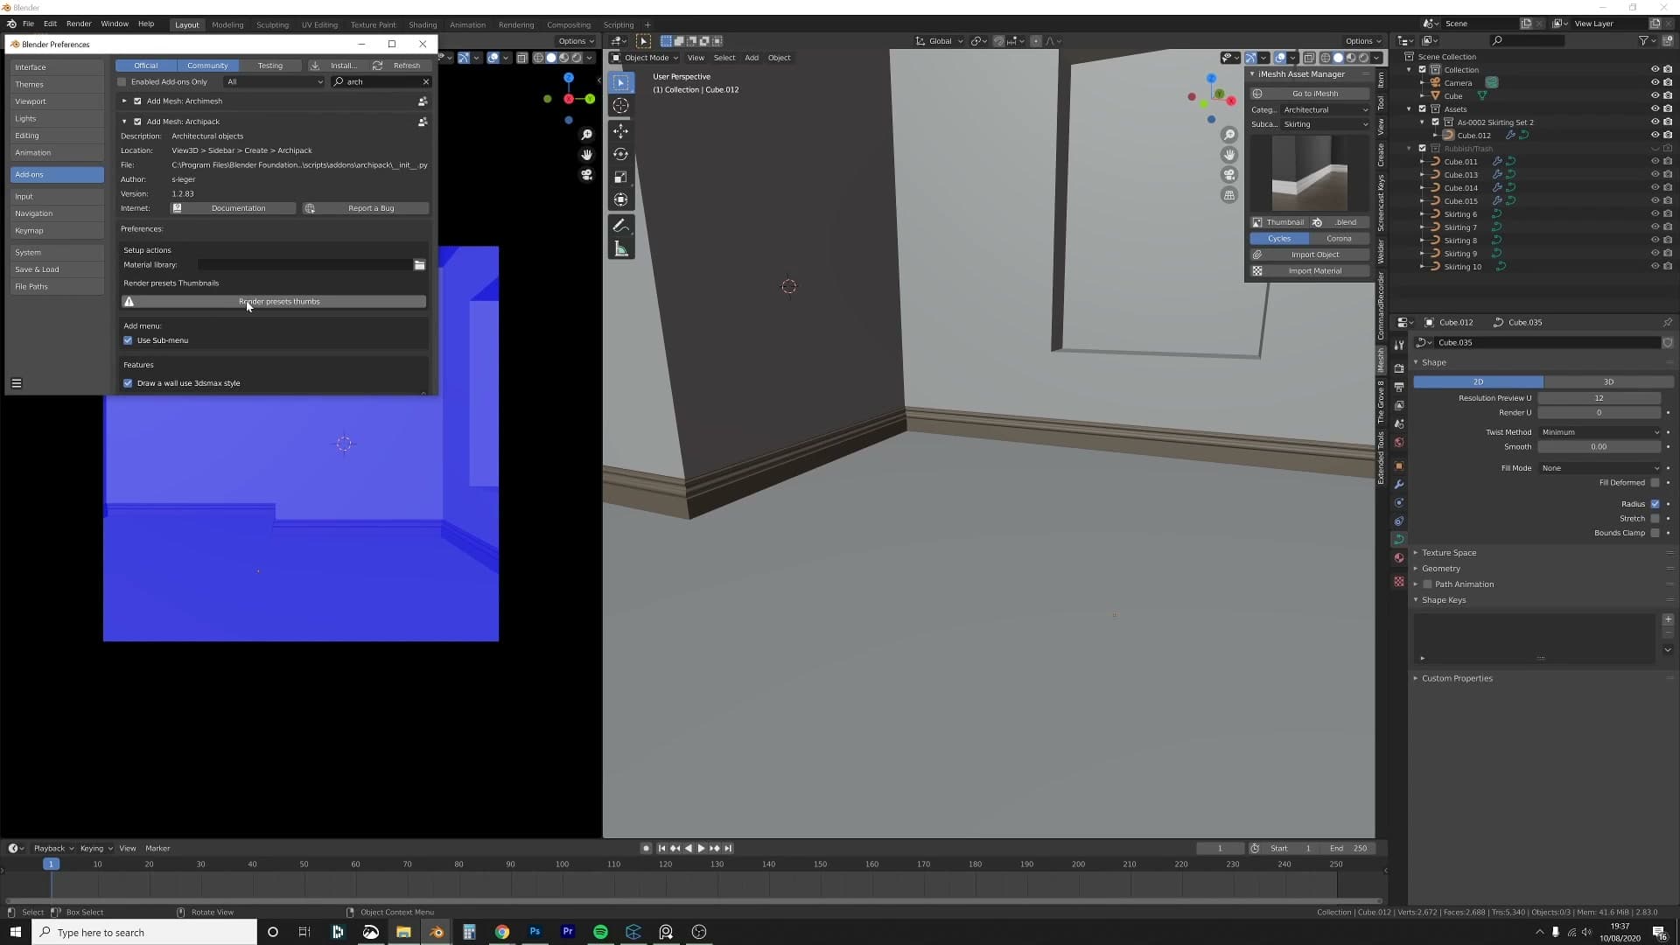Expand the Texture Space panel
Image resolution: width=1680 pixels, height=945 pixels.
pyautogui.click(x=1448, y=553)
